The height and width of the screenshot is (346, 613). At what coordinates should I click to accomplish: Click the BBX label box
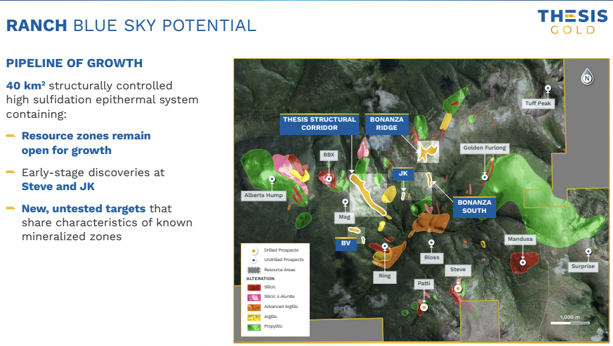(x=329, y=155)
